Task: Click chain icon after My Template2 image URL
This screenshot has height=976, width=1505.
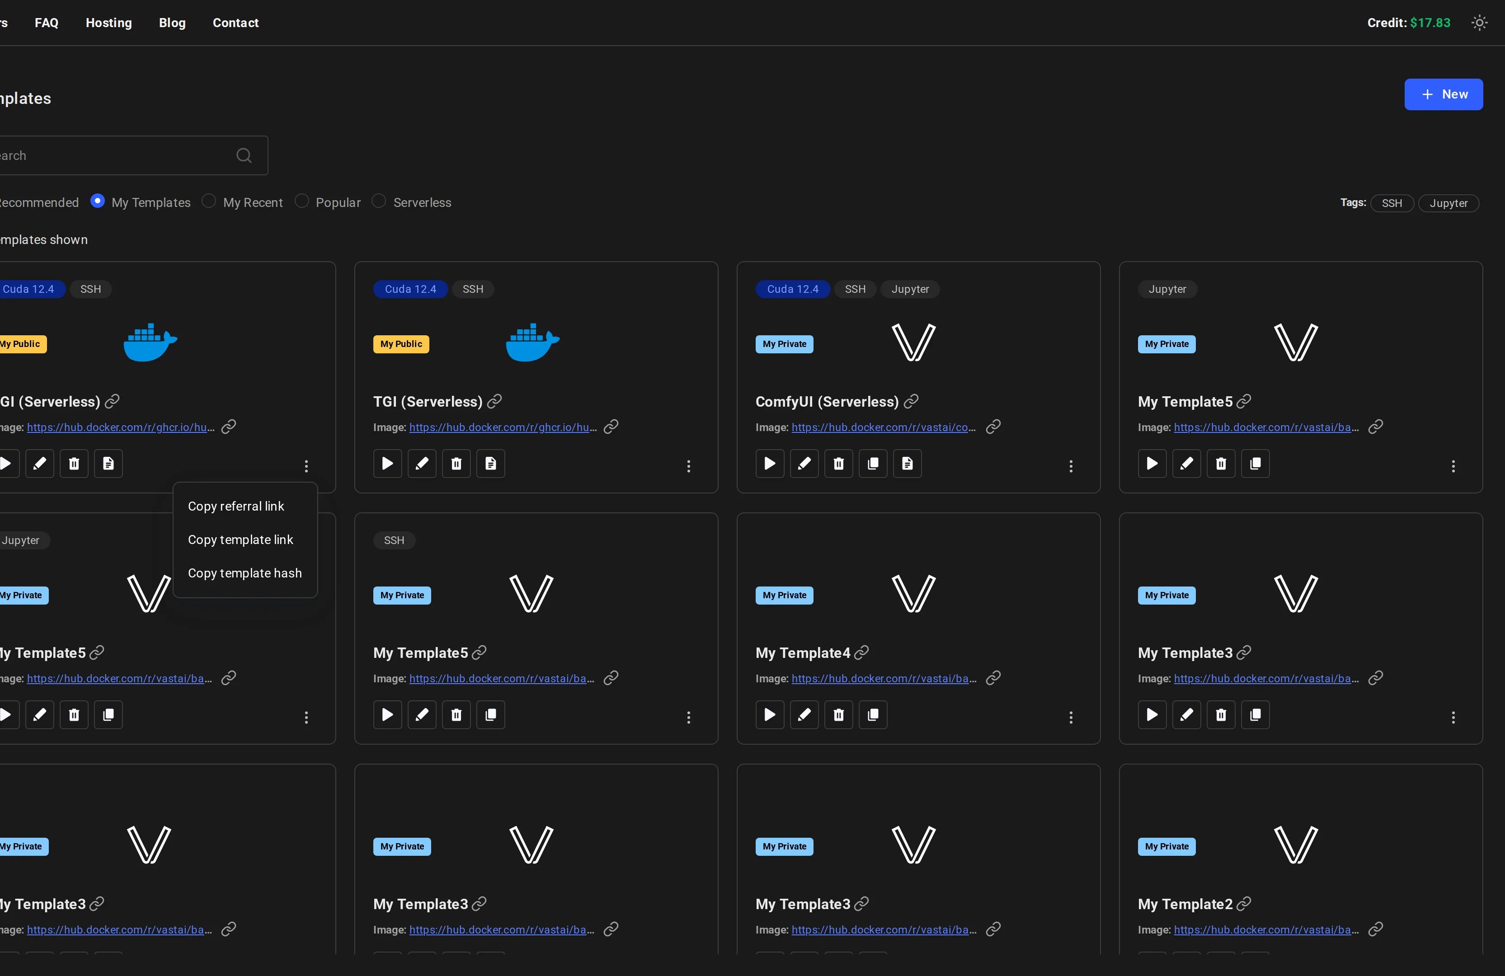Action: click(1375, 929)
